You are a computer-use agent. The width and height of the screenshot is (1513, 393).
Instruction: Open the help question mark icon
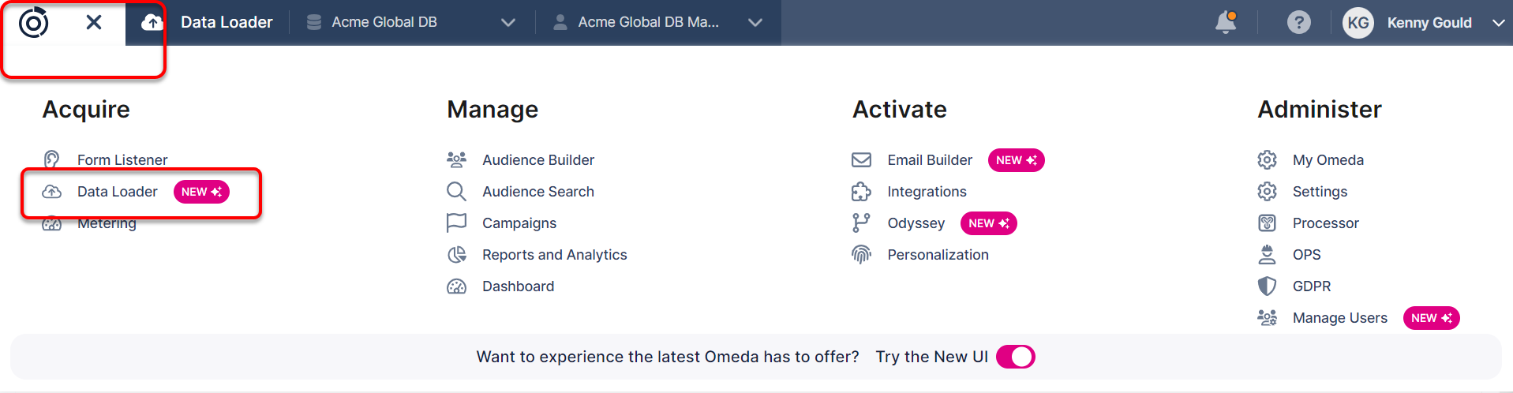[x=1298, y=22]
